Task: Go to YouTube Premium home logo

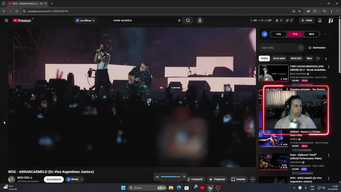Action: pyautogui.click(x=22, y=21)
